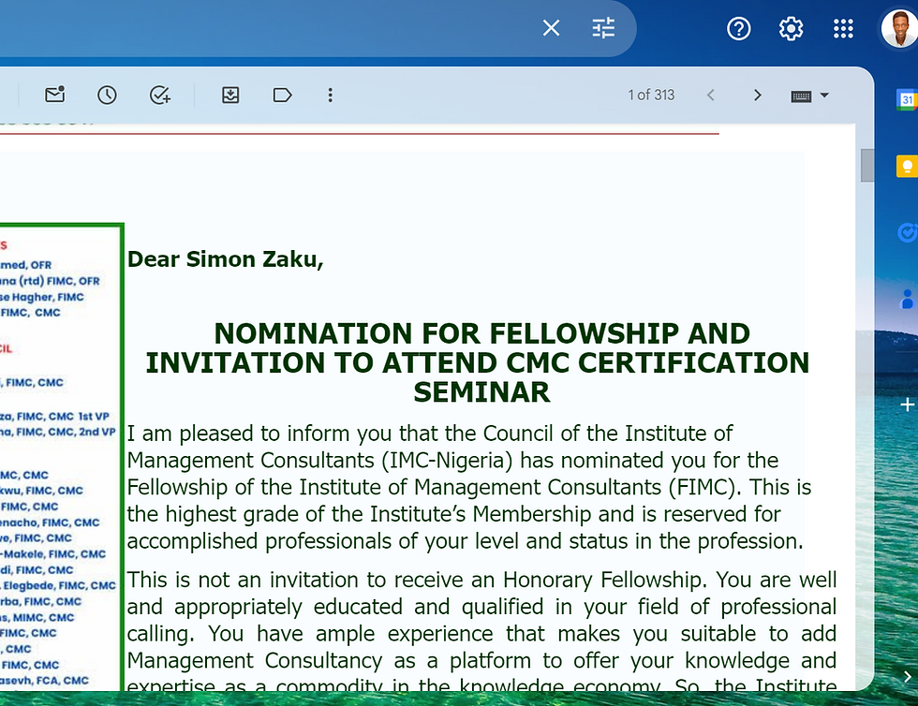Image resolution: width=918 pixels, height=706 pixels.
Task: Toggle the input tools keyboard
Action: [801, 95]
